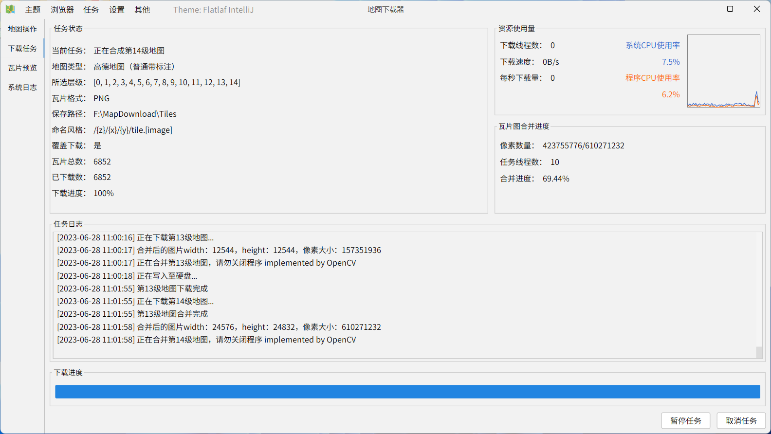Click the 任务线程数 value 10
This screenshot has height=434, width=771.
[555, 162]
